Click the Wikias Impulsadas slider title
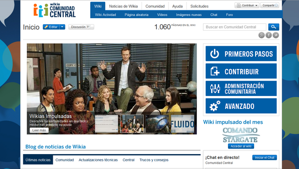Image resolution: width=299 pixels, height=169 pixels. (50, 116)
